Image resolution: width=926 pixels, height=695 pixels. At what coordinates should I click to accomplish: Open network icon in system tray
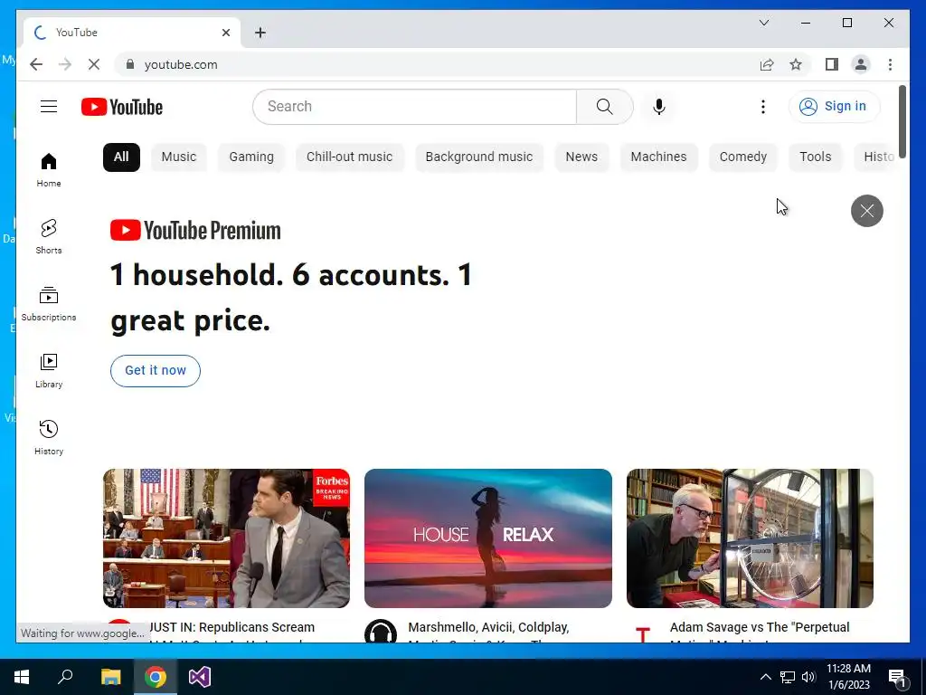788,677
